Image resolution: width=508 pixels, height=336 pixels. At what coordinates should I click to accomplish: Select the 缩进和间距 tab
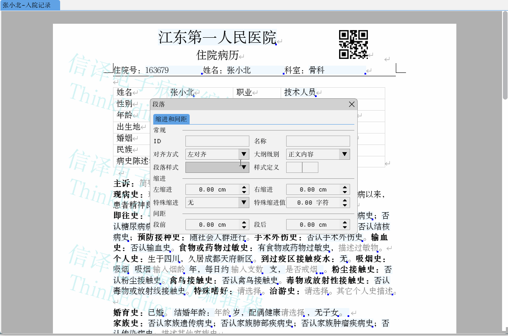tap(171, 119)
